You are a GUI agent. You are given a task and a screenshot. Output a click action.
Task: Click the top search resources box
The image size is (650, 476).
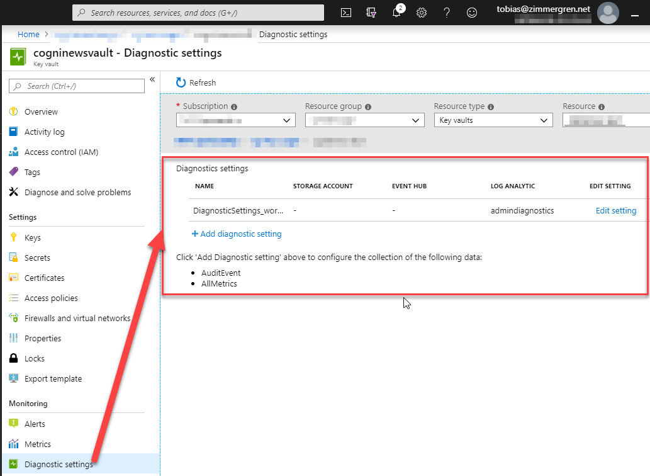coord(198,13)
